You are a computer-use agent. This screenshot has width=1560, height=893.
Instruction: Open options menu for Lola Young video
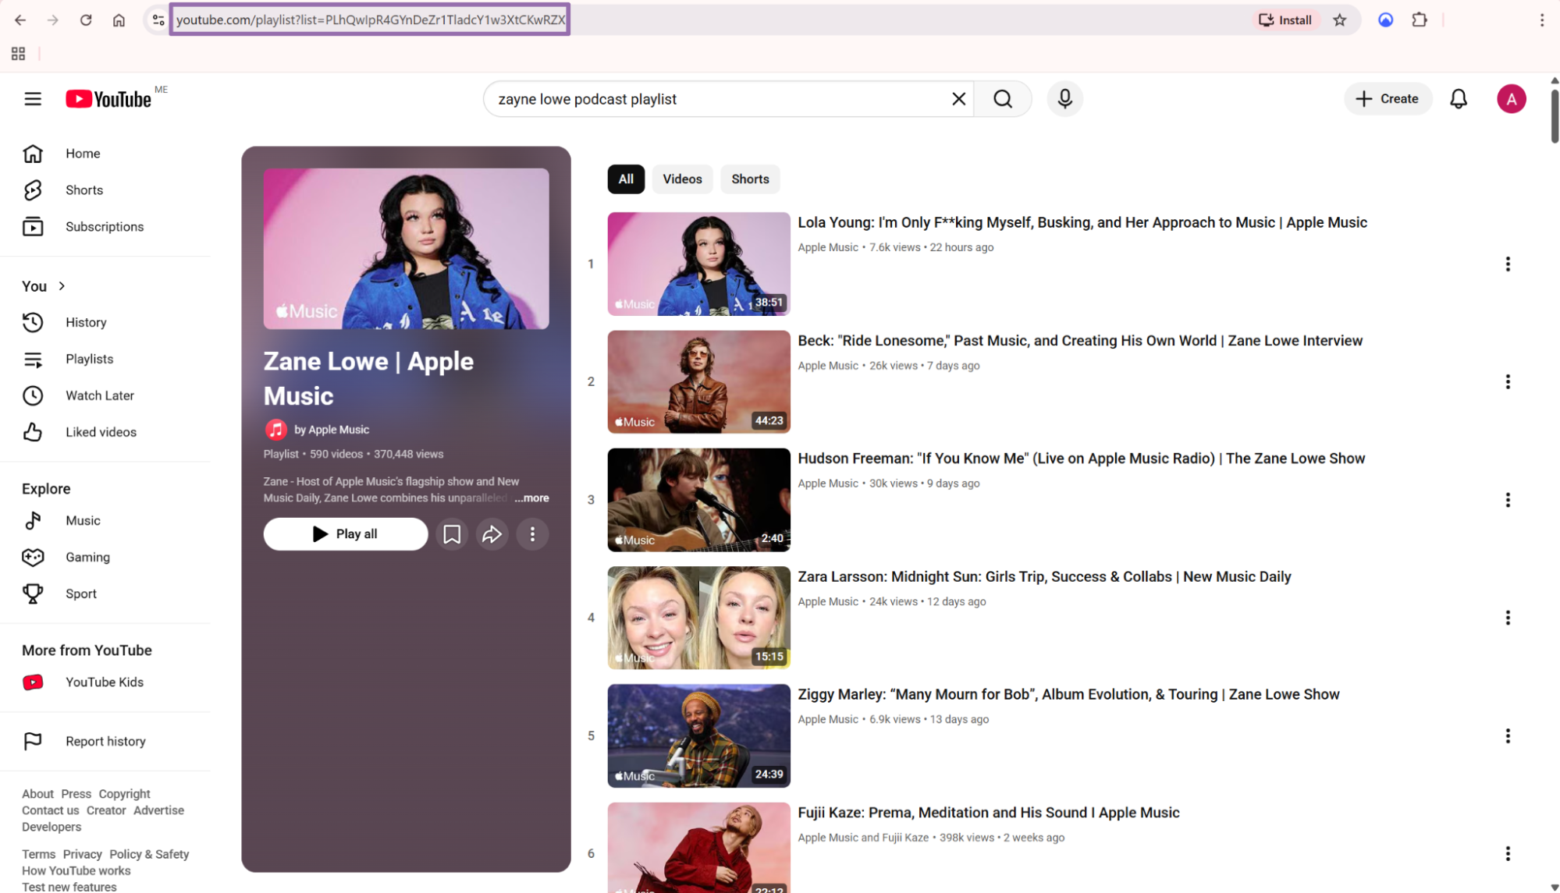[x=1507, y=264]
